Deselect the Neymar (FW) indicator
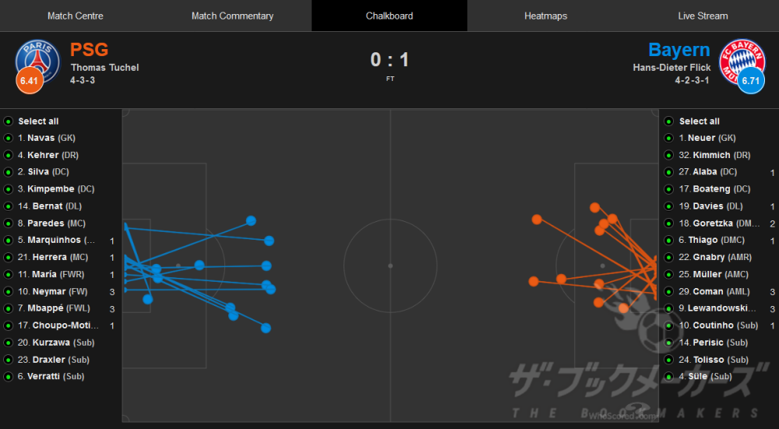This screenshot has width=779, height=429. point(8,291)
